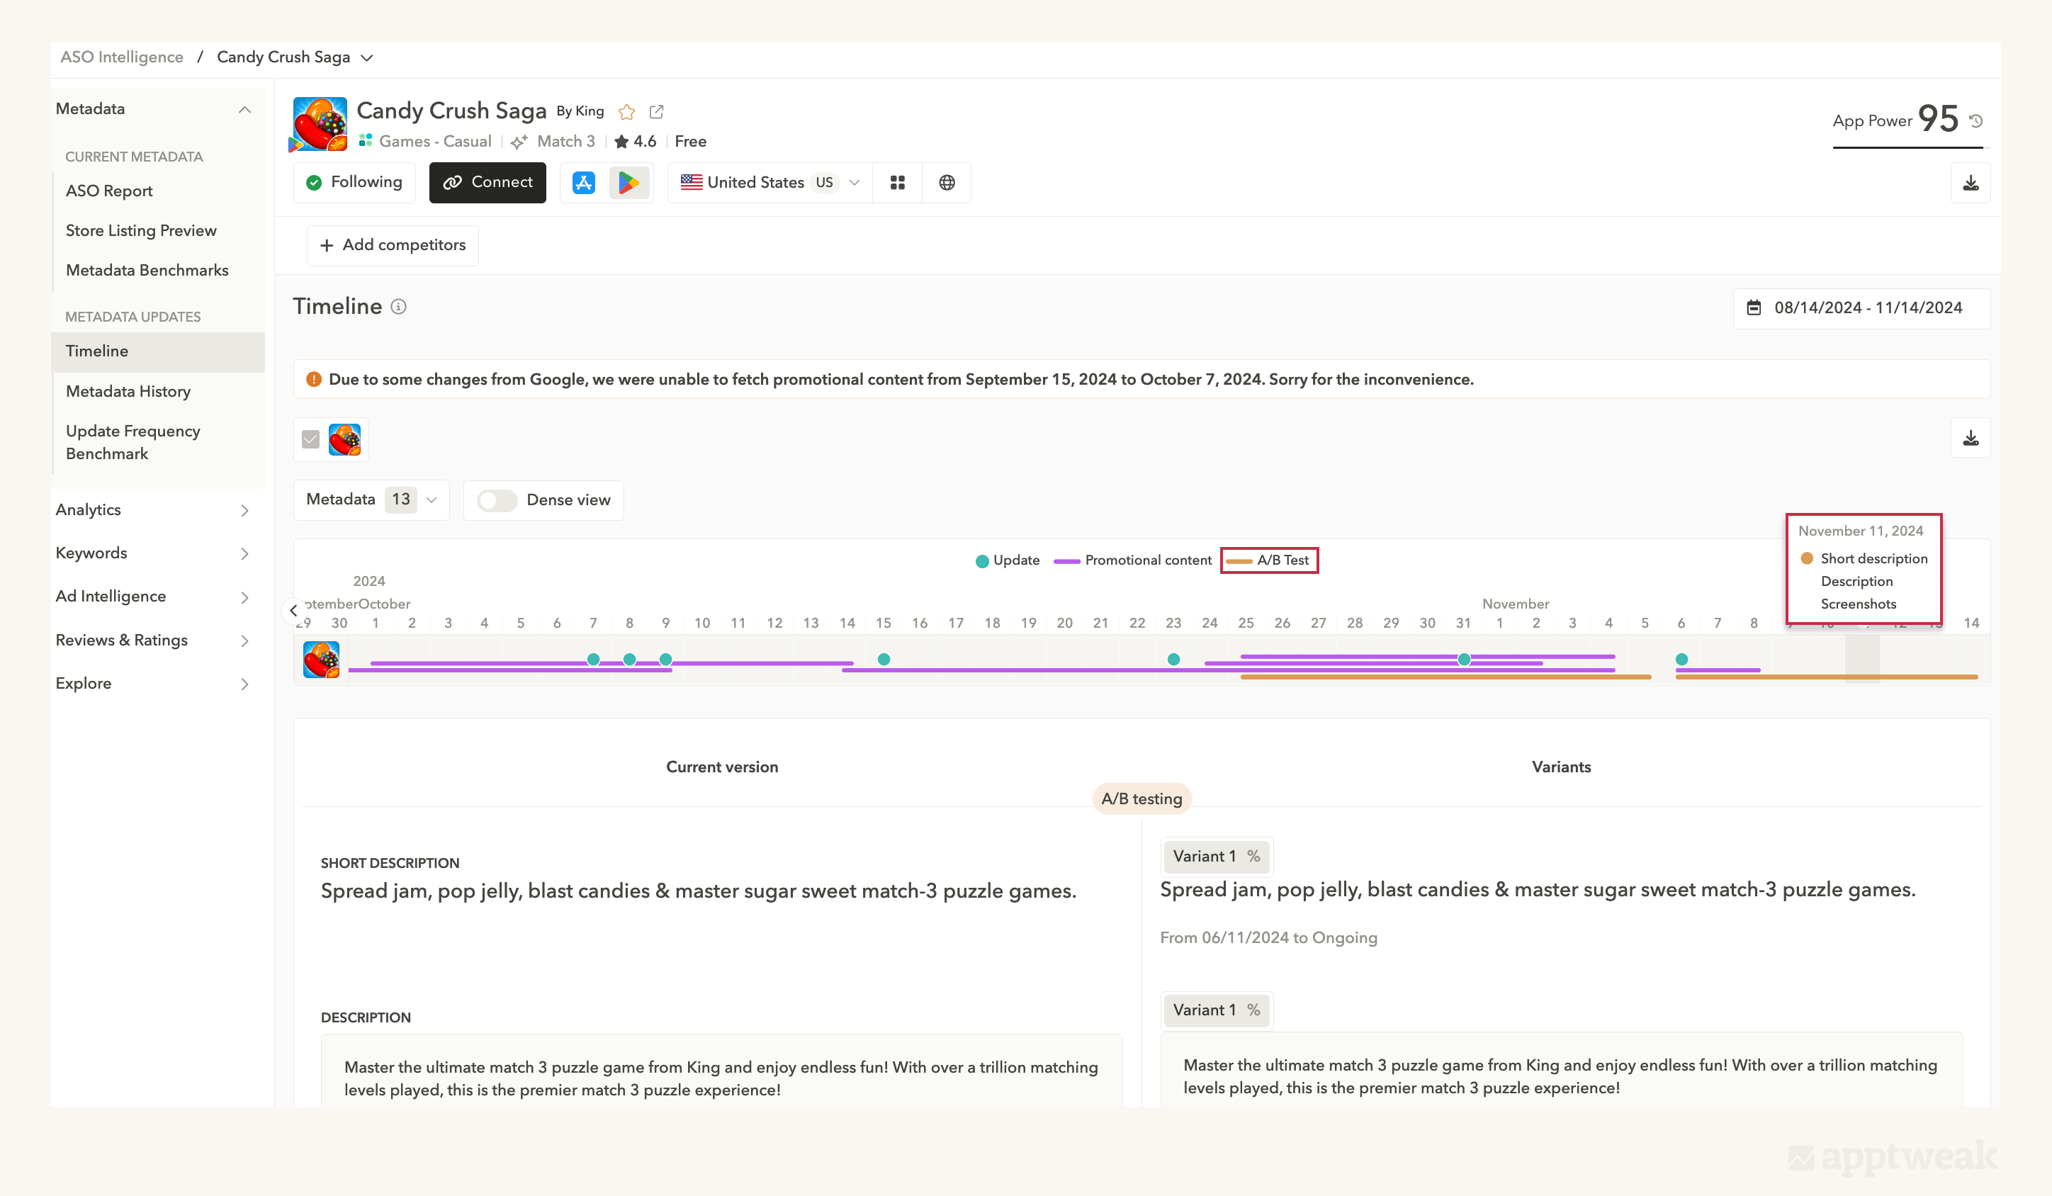Go to ASO Intelligence breadcrumb link
The image size is (2052, 1196).
pos(121,57)
